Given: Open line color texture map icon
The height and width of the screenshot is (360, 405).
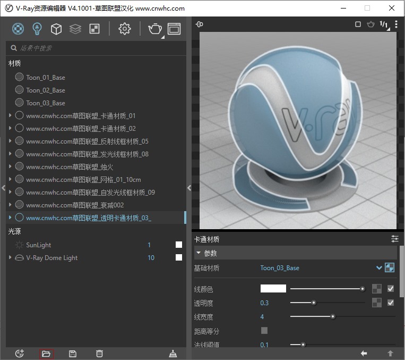Looking at the screenshot, I should tap(376, 289).
